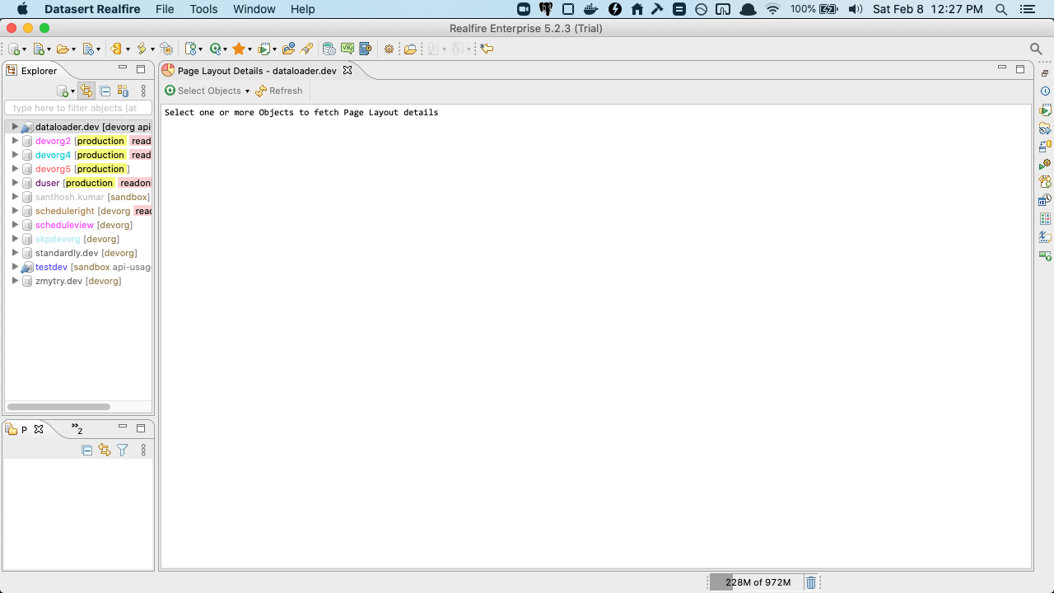Open the Explorer panel's three-dot view menu

click(143, 91)
